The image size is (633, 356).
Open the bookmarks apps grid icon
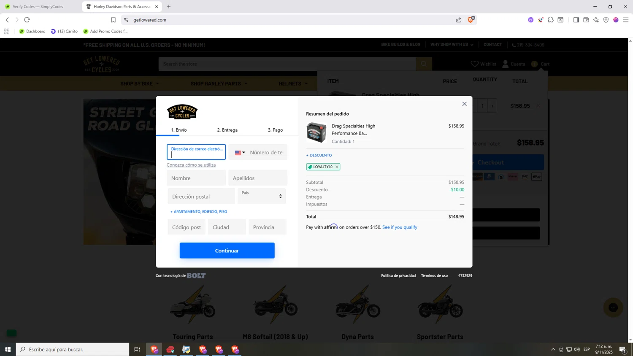pos(6,31)
